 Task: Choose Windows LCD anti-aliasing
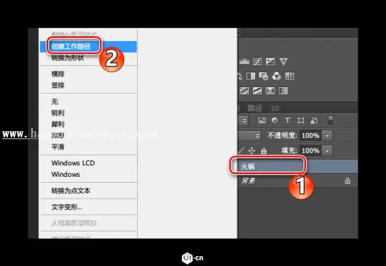click(x=88, y=163)
